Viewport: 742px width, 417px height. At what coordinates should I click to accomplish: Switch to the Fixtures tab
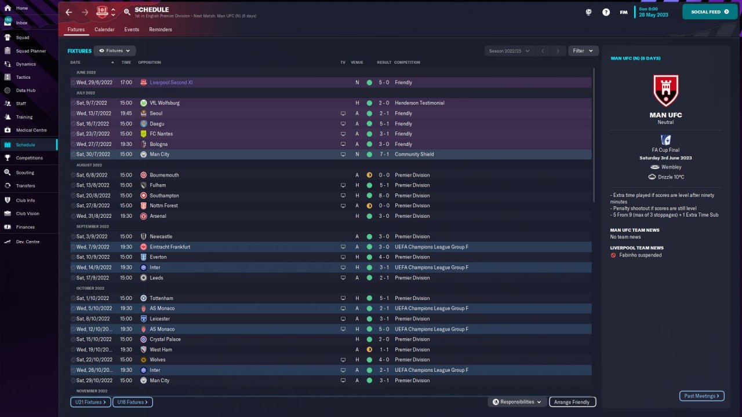pos(76,30)
